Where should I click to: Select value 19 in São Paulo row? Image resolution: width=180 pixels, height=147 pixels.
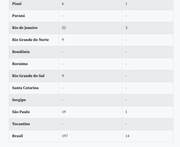(x=64, y=112)
